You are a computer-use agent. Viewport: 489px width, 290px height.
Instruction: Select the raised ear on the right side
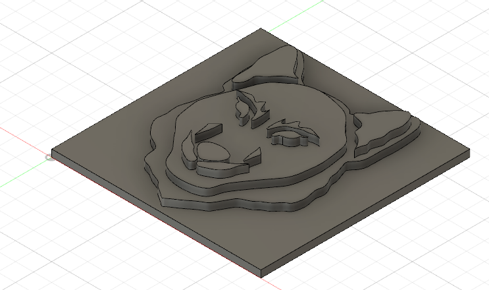[384, 128]
